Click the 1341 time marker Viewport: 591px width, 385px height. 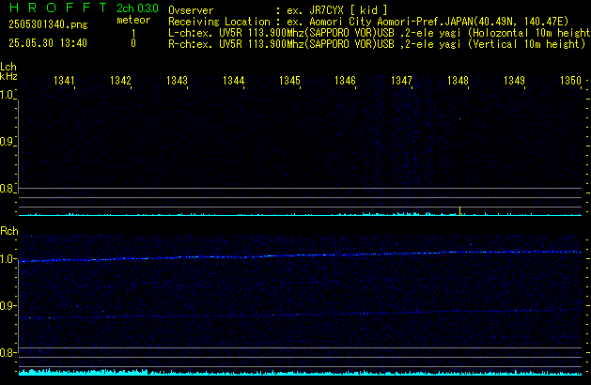click(64, 81)
